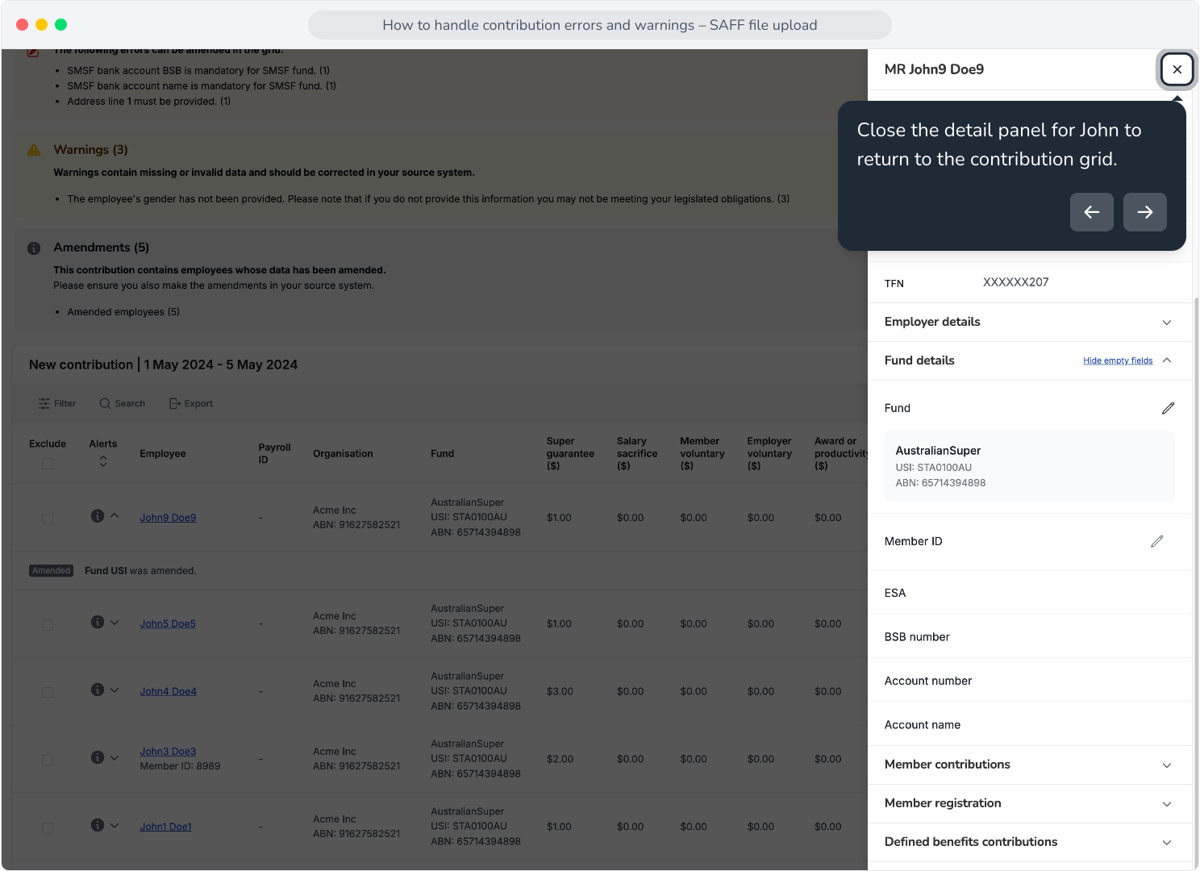
Task: Export the contribution grid
Action: pyautogui.click(x=191, y=403)
